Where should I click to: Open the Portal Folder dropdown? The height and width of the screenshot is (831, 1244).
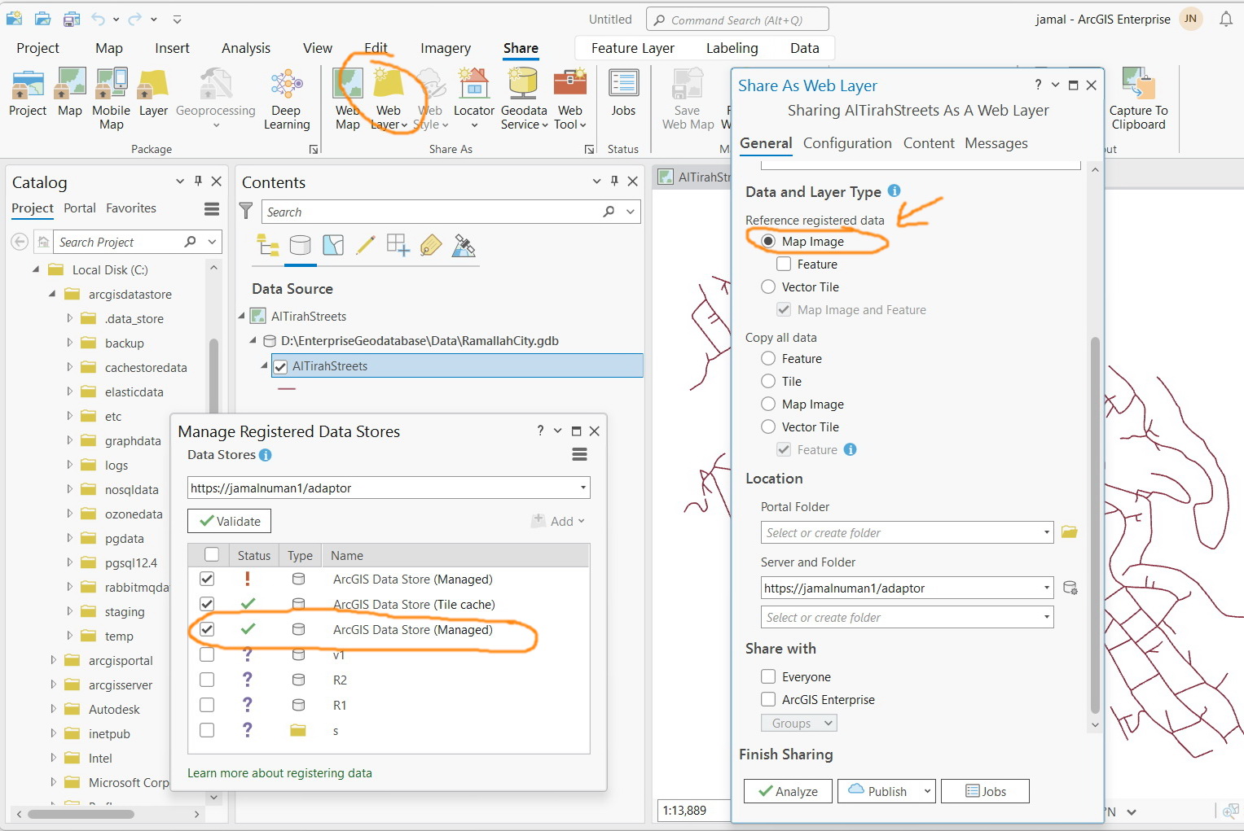[1047, 532]
